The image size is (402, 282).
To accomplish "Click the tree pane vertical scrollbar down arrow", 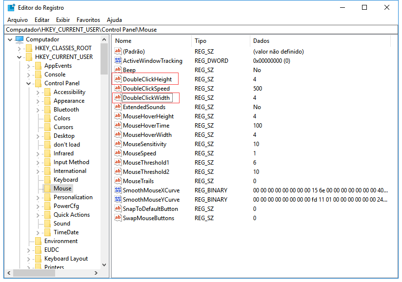I will [x=104, y=264].
